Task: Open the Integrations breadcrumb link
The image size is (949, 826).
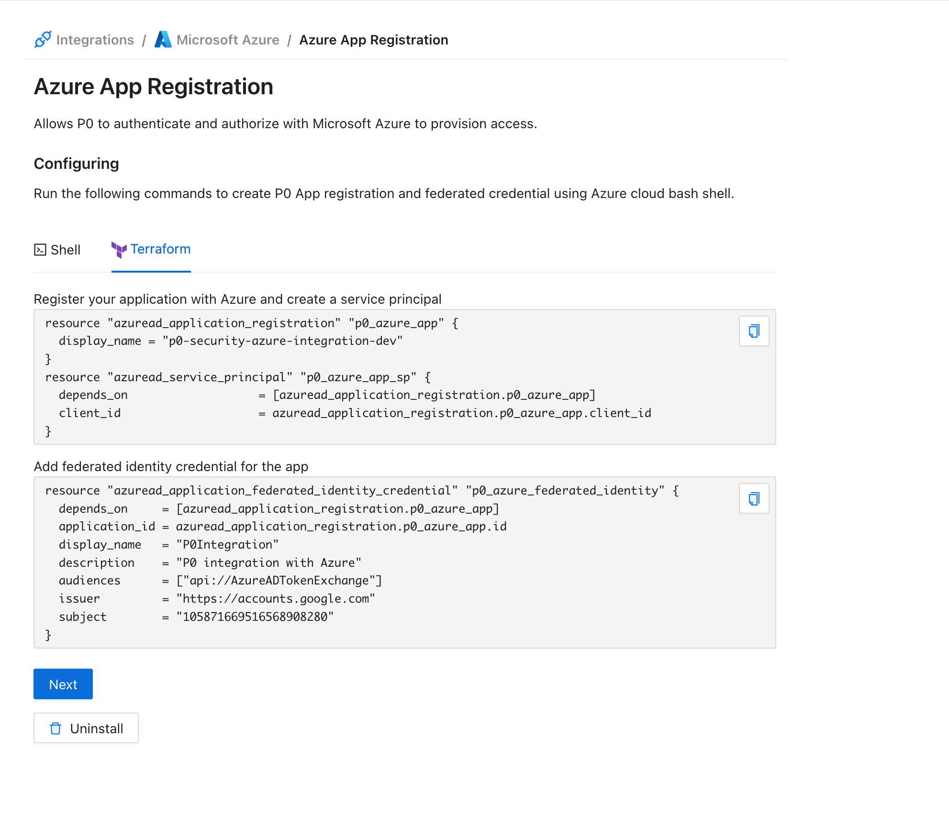Action: point(95,40)
